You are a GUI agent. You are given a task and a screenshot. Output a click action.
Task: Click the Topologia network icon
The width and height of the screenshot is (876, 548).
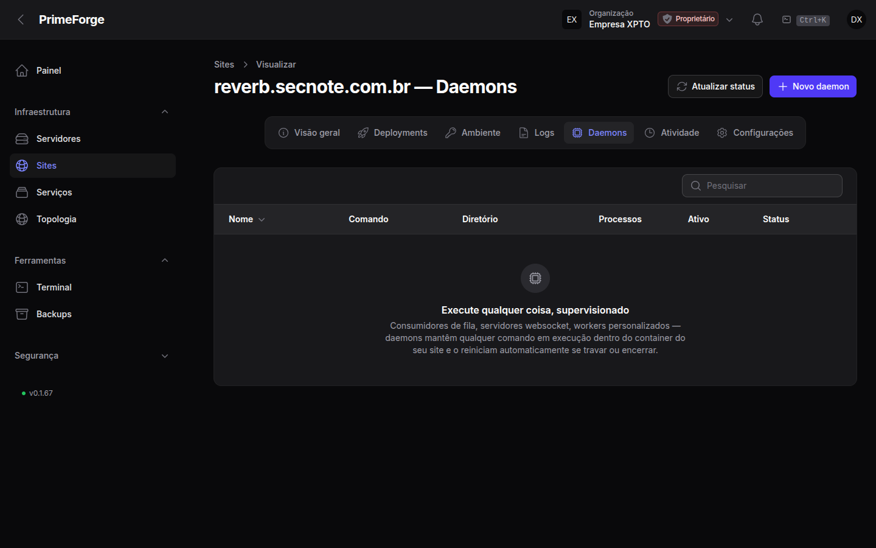click(22, 219)
